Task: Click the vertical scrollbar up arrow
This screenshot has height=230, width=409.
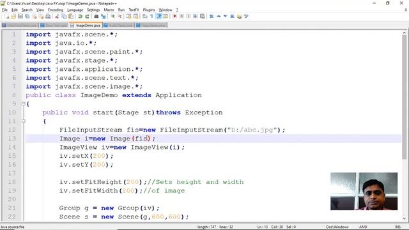Action: [x=405, y=33]
